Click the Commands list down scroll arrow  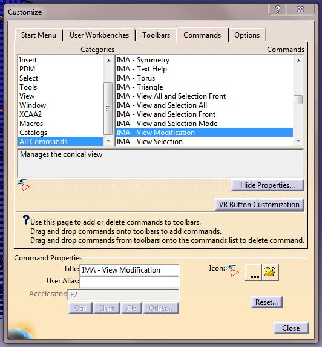[x=298, y=141]
